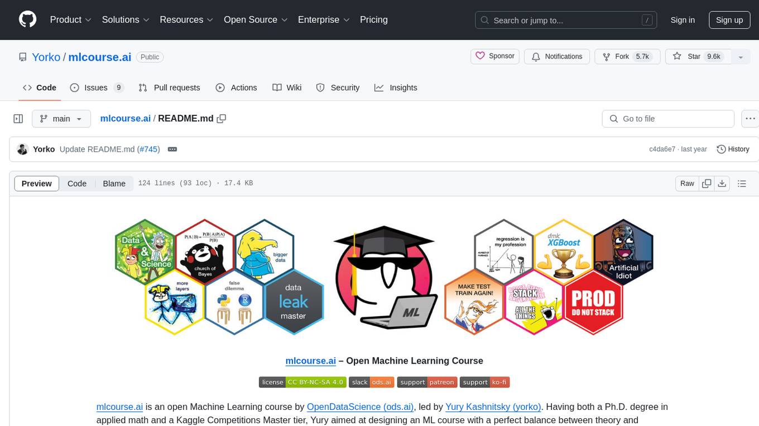Click the Sign up button

pos(729,20)
